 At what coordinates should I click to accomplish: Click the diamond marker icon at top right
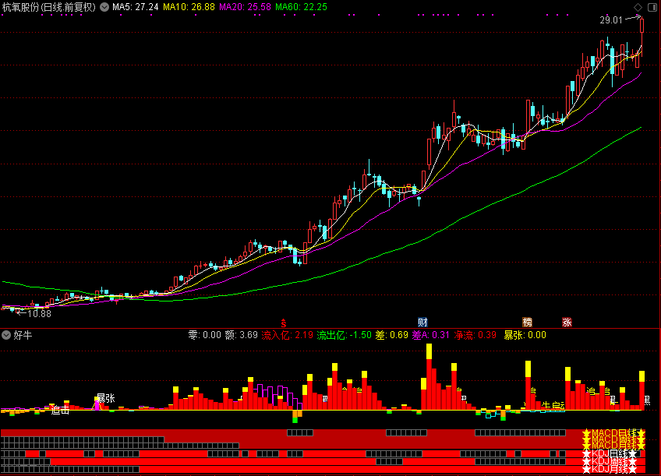tap(638, 7)
